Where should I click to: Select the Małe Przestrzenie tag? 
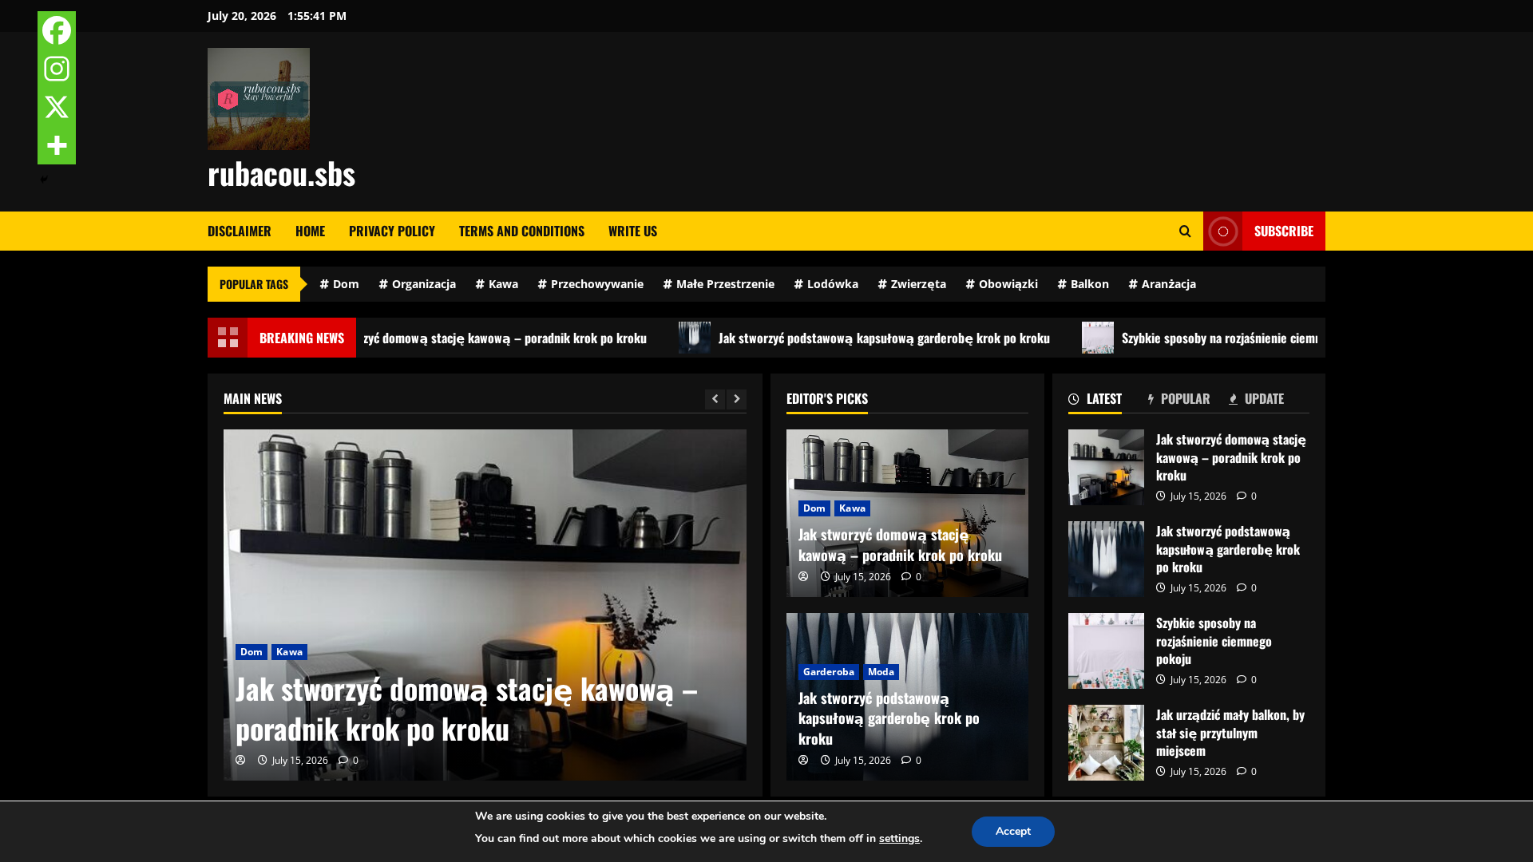pos(719,284)
